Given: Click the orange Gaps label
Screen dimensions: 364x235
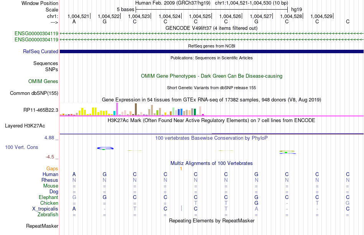Looking at the screenshot, I should 52,169.
